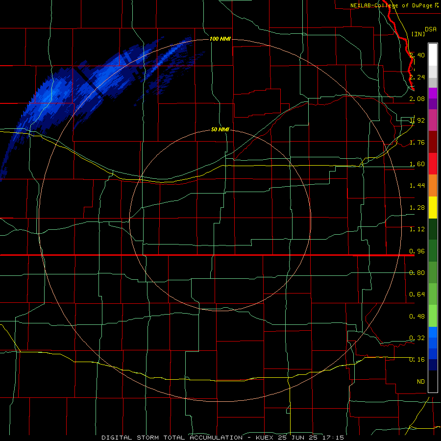Select the bright red legend color swatch
Viewport: 441px width, 441px height.
pyautogui.click(x=433, y=164)
